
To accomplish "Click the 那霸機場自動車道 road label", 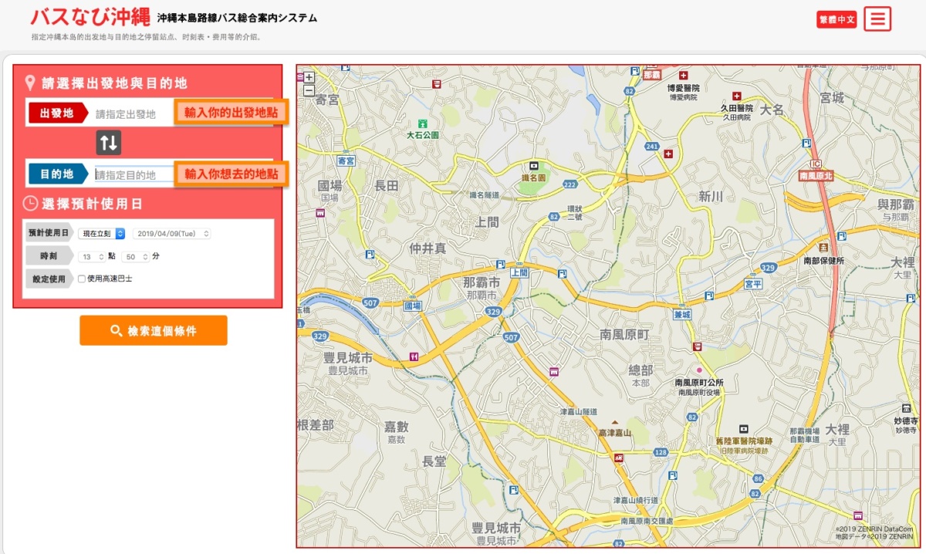I will click(805, 434).
